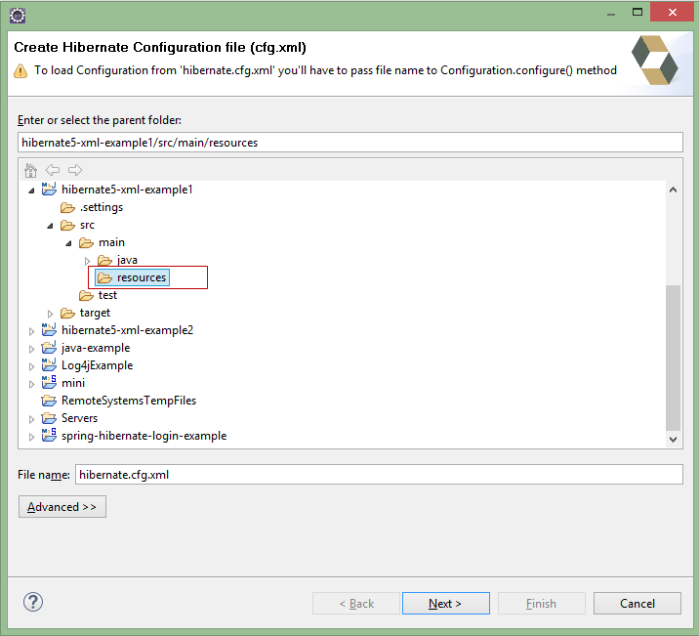Click the src folder icon

point(67,225)
